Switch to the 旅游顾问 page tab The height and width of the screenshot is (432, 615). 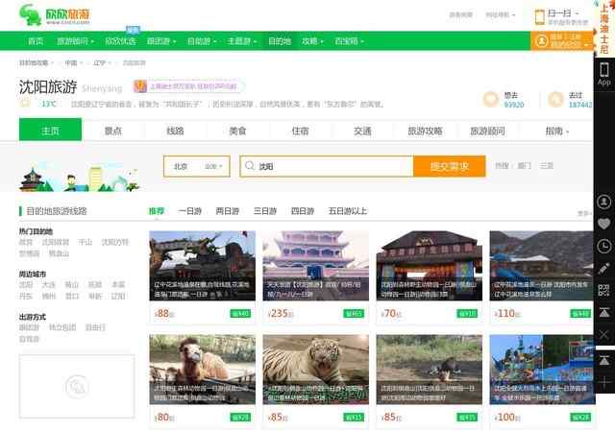(487, 131)
